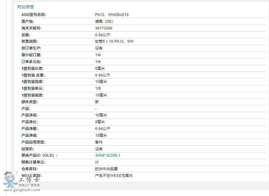
Task: Click the 订单多元化 value 1米
Action: [x=98, y=62]
